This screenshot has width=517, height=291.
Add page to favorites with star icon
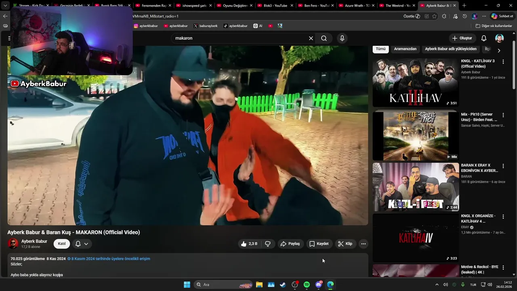pos(435,16)
